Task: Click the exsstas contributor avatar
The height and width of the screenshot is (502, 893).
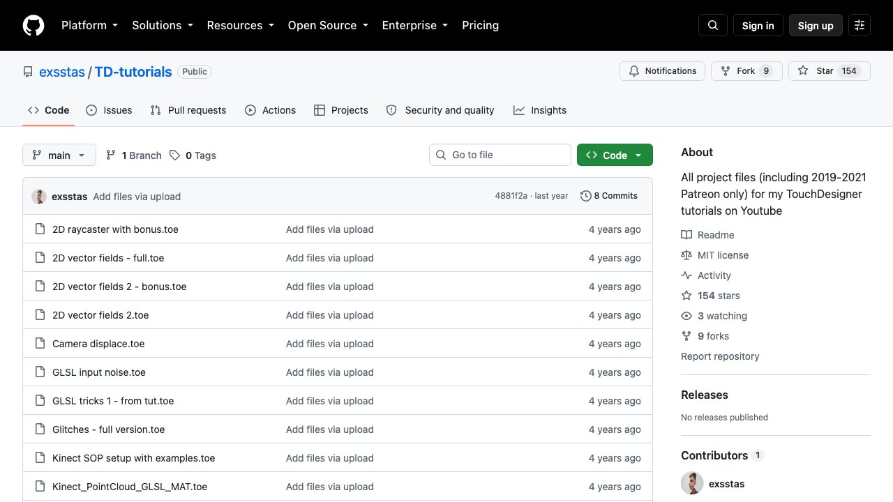Action: coord(692,483)
